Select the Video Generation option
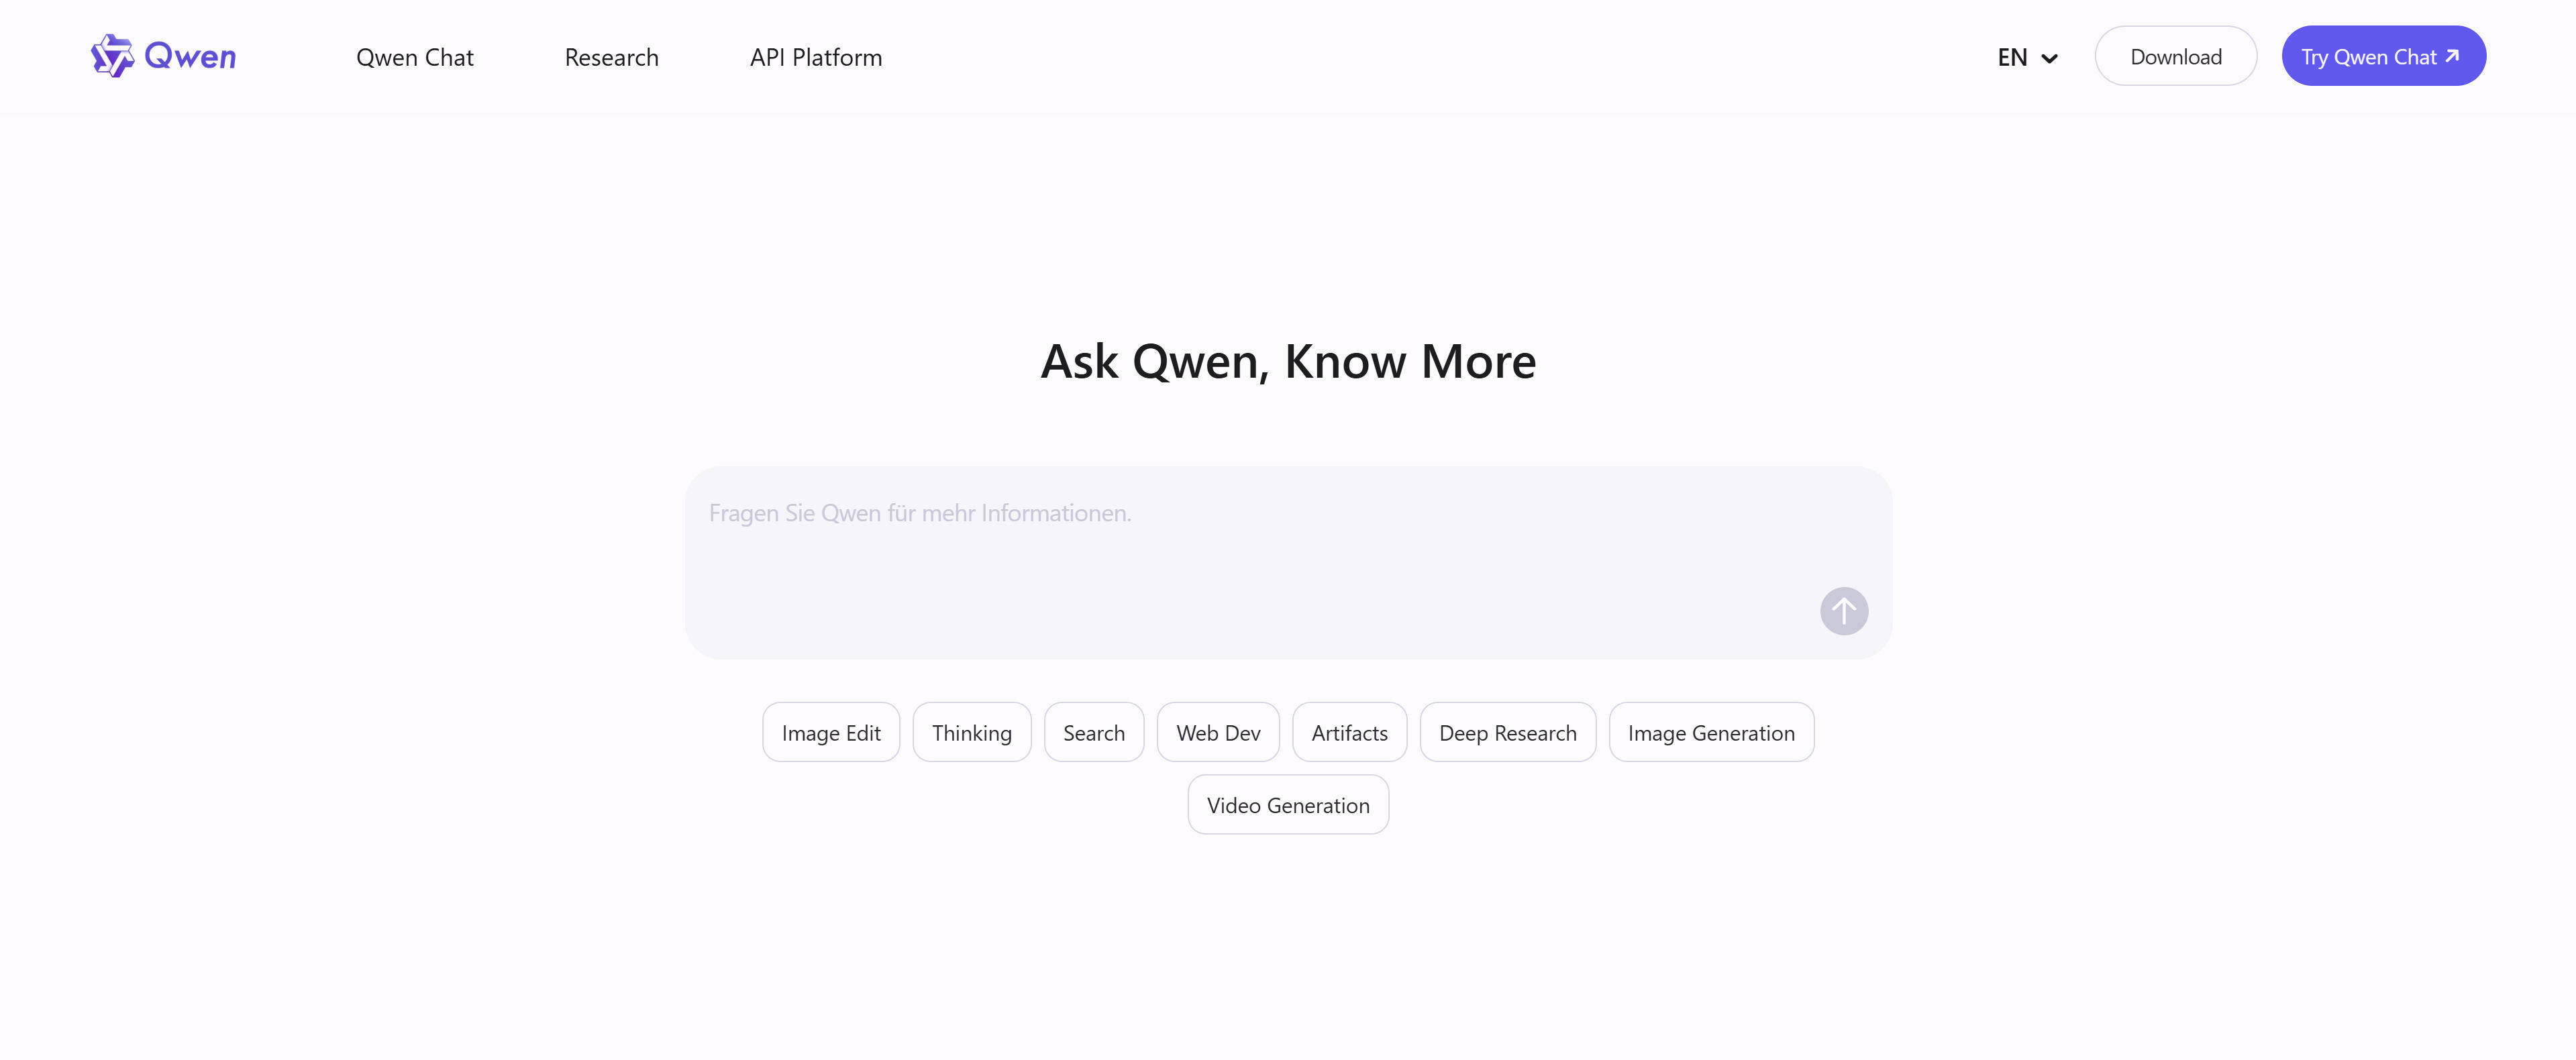Viewport: 2576px width, 1060px height. point(1288,804)
